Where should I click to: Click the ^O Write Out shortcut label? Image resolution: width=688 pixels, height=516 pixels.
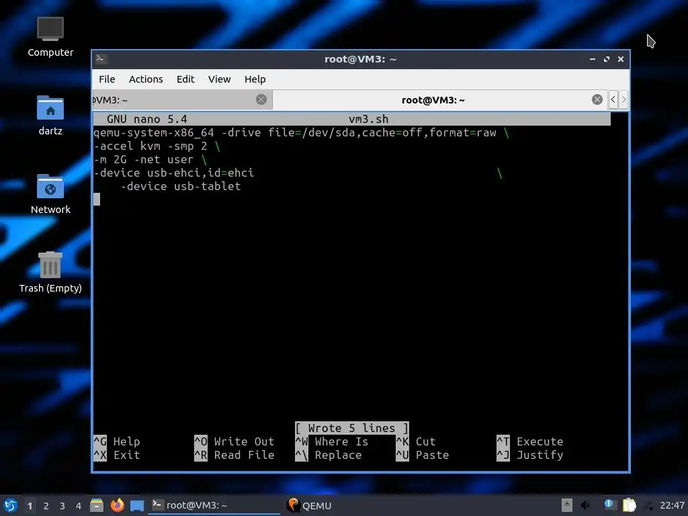[x=234, y=441]
